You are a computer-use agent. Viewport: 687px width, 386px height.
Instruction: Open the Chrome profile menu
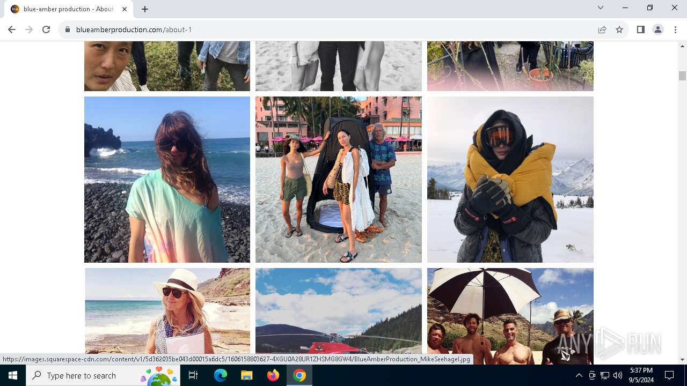click(x=658, y=29)
